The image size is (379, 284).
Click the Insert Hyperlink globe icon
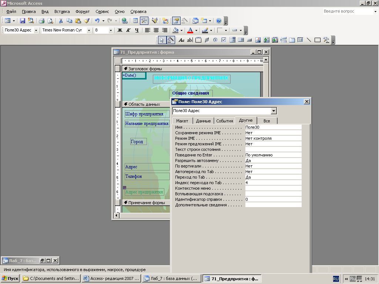pyautogui.click(x=124, y=21)
